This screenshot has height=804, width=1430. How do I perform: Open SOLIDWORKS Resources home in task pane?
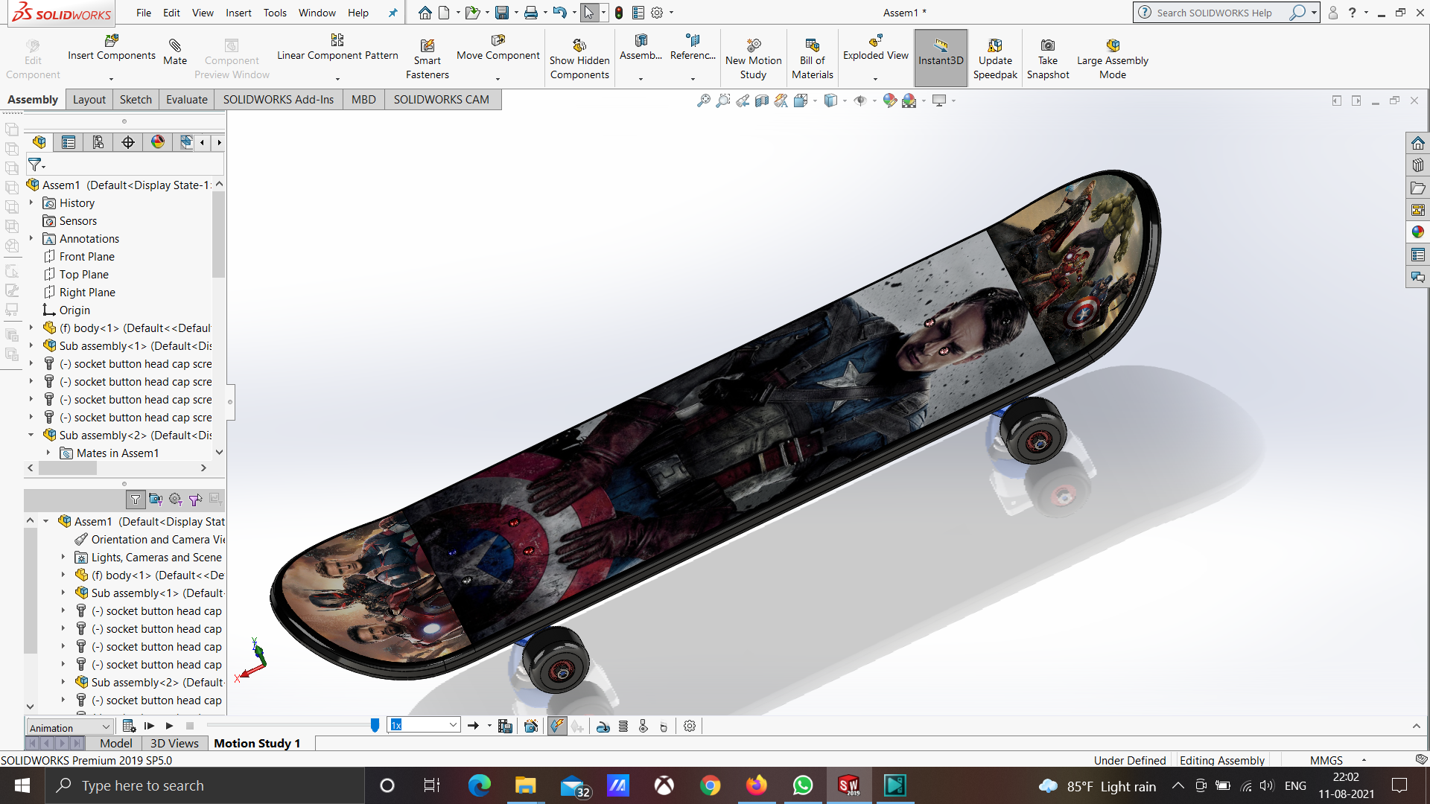(1417, 143)
